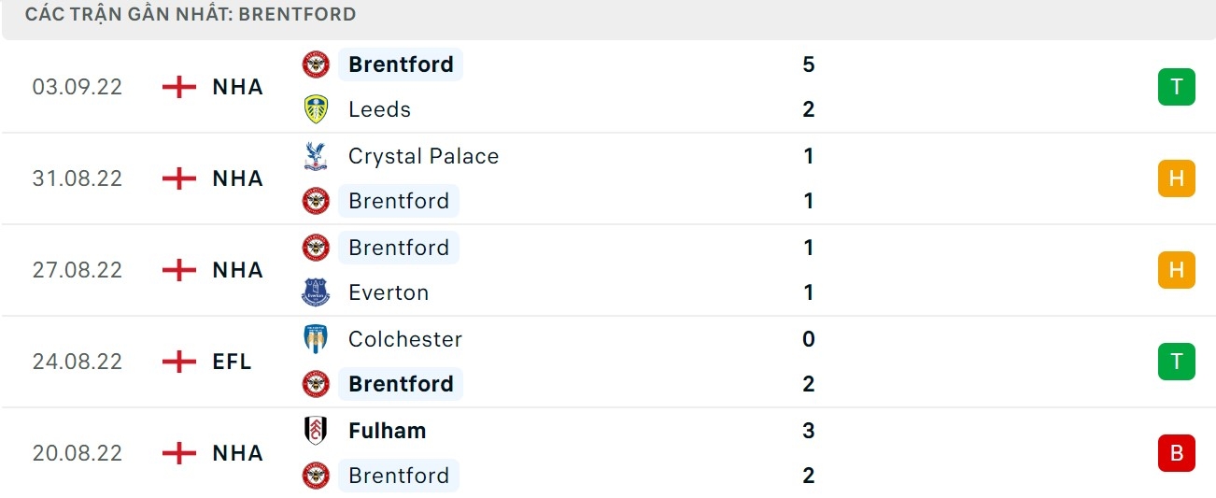Select the EFL competition label

click(232, 362)
